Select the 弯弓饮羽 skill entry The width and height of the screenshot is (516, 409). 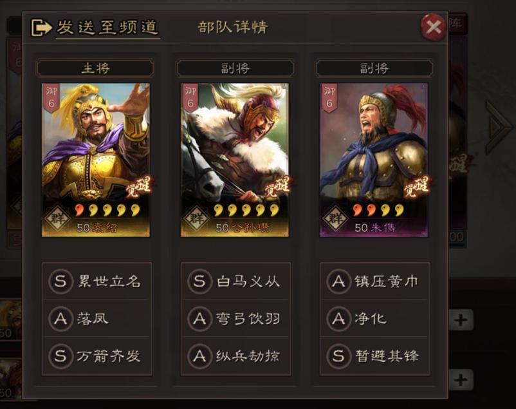235,318
